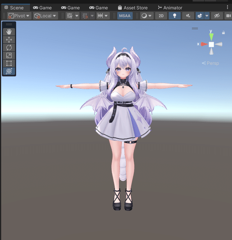This screenshot has height=240, width=232.
Task: Open grid snapping options dropdown arrow
Action: (x=92, y=16)
